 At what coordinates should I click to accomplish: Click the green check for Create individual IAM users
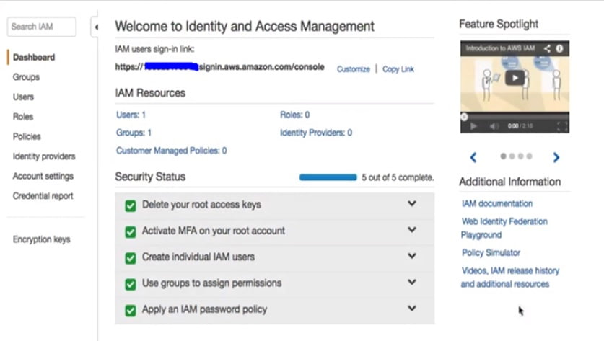(x=131, y=258)
